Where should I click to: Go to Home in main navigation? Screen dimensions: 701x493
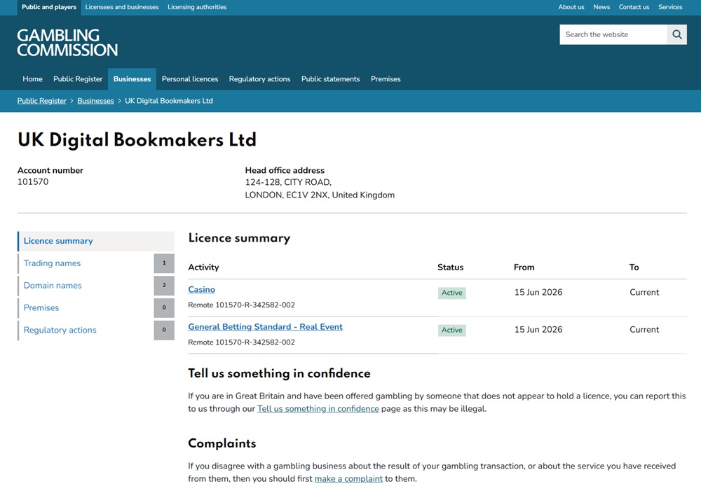[33, 79]
